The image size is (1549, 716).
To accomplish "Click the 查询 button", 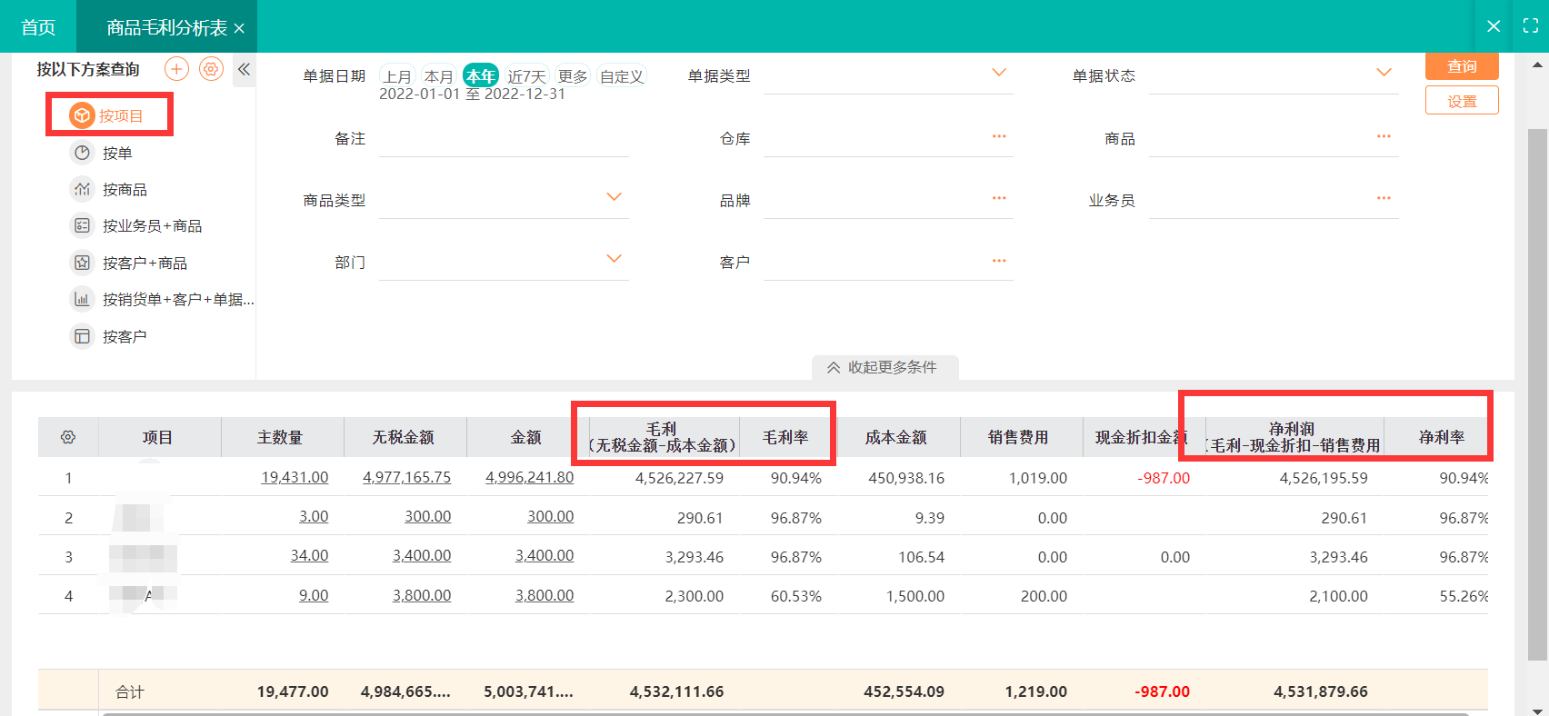I will 1462,66.
